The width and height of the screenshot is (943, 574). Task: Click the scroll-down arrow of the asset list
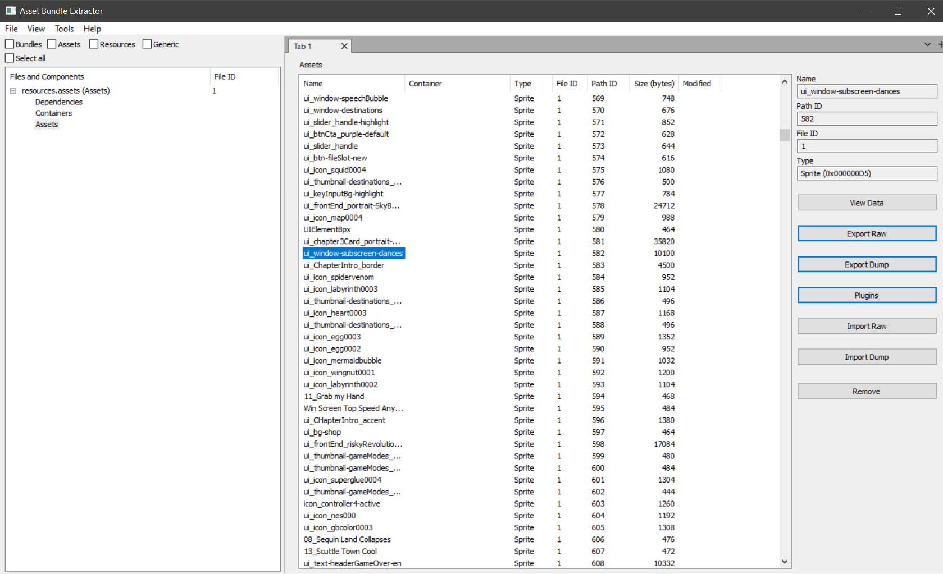(x=785, y=562)
